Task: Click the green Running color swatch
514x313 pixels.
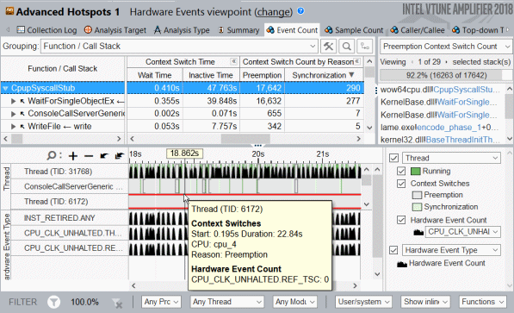Action: coord(415,171)
